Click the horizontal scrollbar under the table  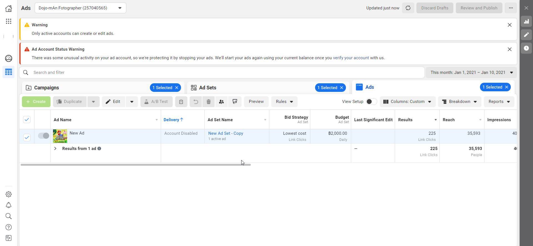[x=135, y=165]
